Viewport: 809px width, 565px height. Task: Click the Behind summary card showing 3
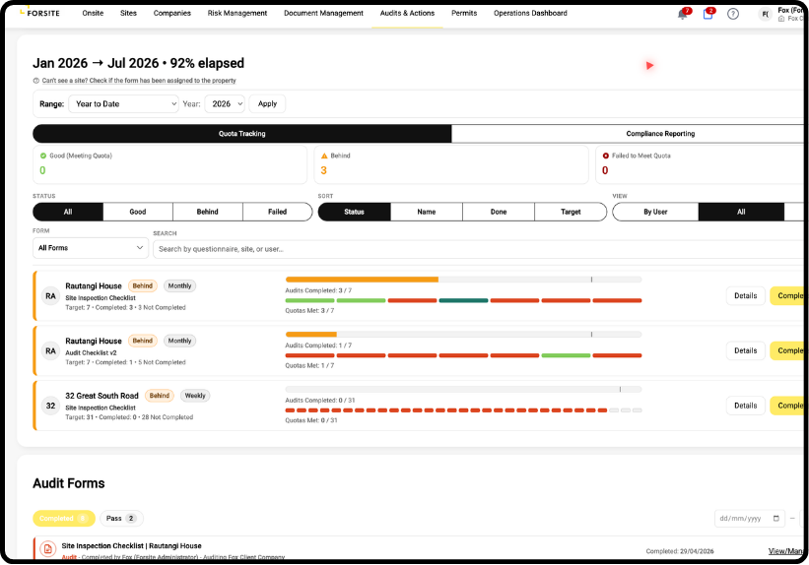pyautogui.click(x=451, y=164)
